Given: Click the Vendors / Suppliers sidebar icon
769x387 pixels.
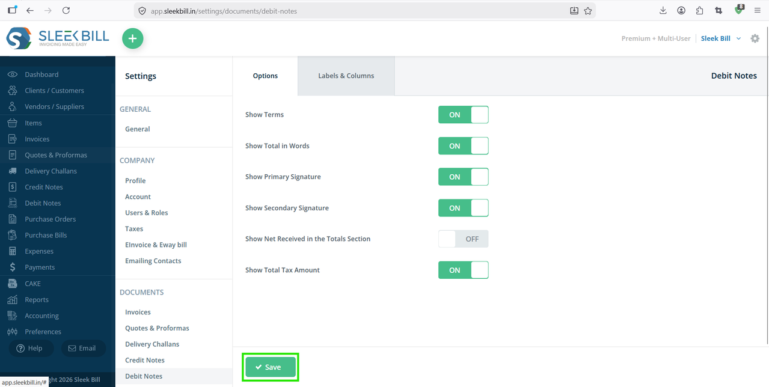Looking at the screenshot, I should point(13,106).
